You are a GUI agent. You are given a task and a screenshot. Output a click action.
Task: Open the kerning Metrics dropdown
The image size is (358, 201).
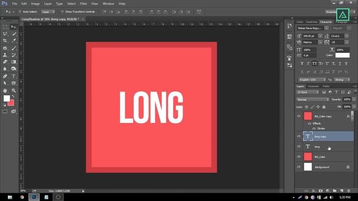point(320,42)
